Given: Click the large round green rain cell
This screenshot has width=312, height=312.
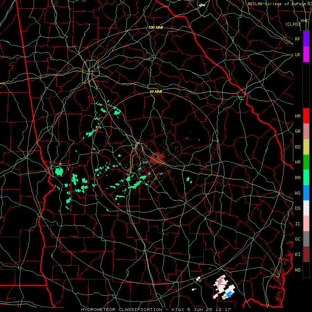Looking at the screenshot, I should coord(59,171).
